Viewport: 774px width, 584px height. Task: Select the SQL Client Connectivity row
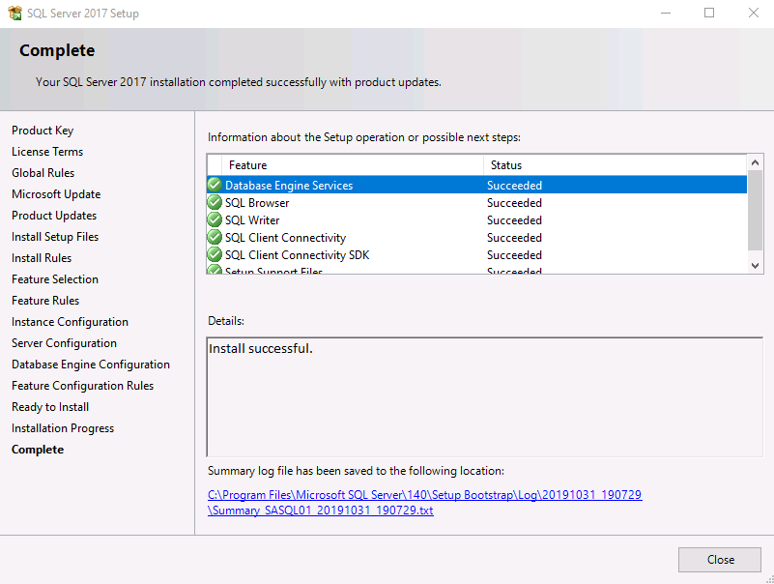click(x=476, y=238)
